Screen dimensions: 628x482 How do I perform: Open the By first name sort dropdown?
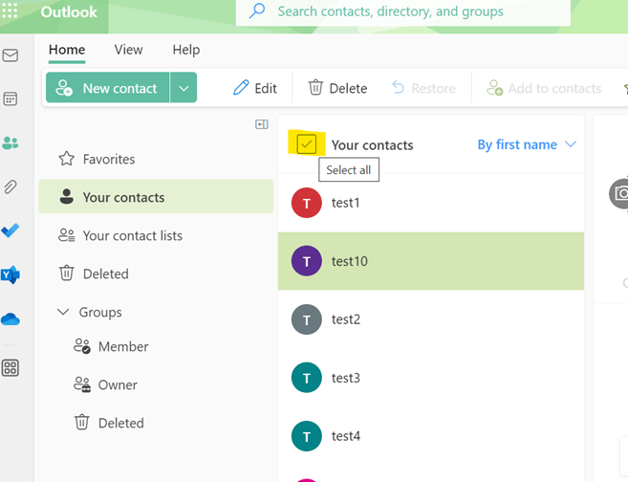[527, 144]
